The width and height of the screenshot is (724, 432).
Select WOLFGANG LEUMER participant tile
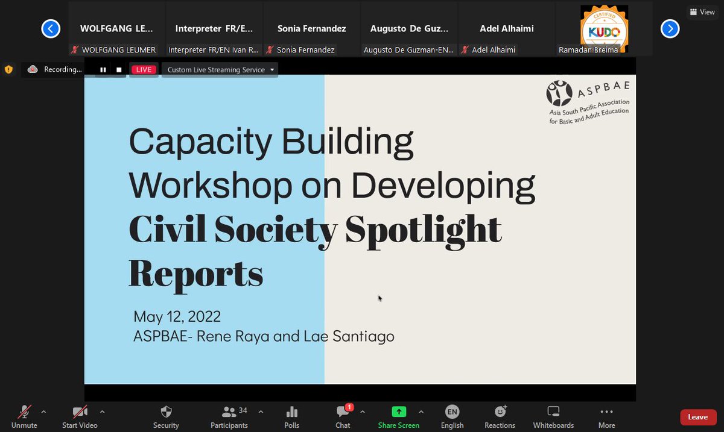pyautogui.click(x=117, y=29)
